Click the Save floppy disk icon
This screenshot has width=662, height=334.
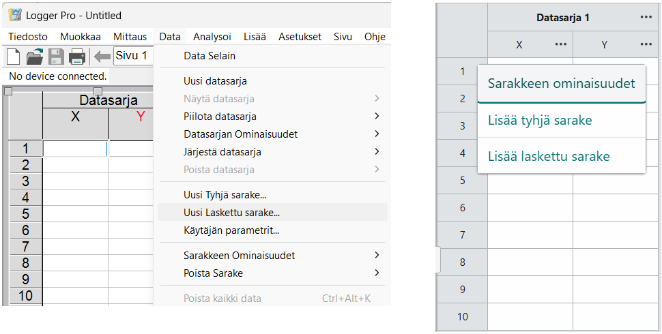[56, 56]
